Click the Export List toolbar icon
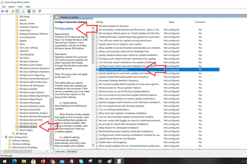The image size is (247, 164). (23, 11)
